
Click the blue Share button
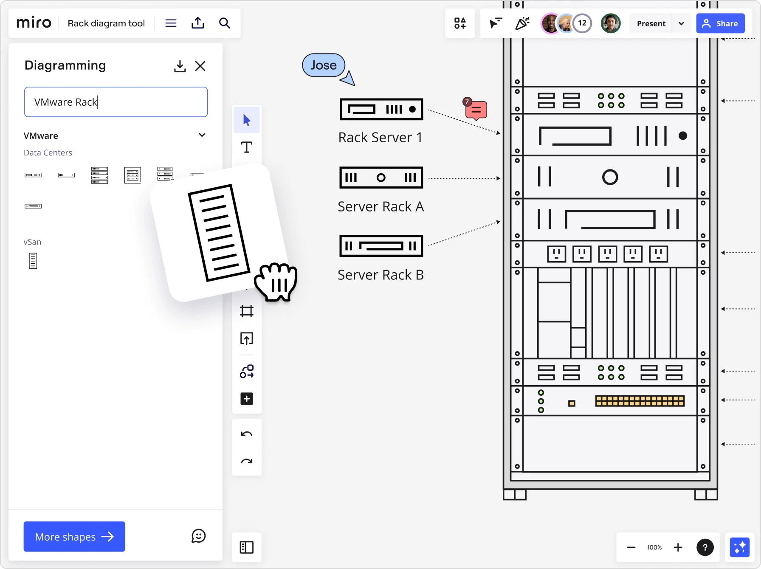[x=720, y=24]
